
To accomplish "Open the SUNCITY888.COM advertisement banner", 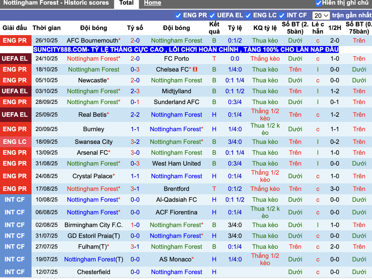I will [x=186, y=50].
